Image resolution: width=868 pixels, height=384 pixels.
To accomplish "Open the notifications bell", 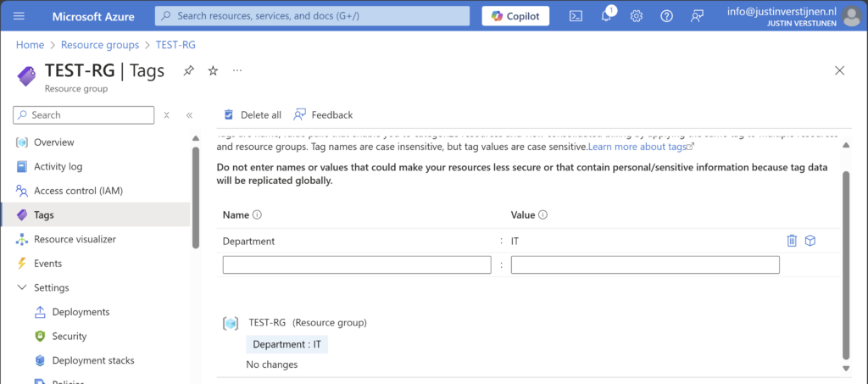I will click(606, 16).
